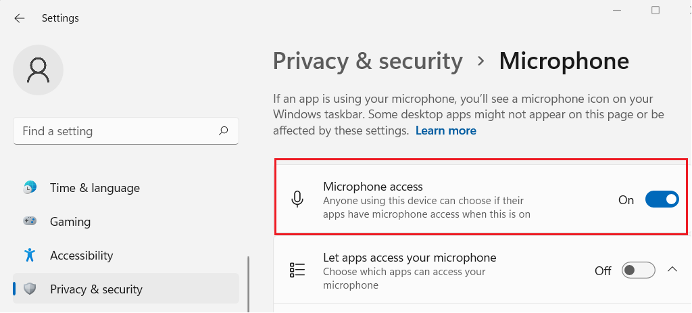
Task: Go back using the arrow icon
Action: (x=20, y=18)
